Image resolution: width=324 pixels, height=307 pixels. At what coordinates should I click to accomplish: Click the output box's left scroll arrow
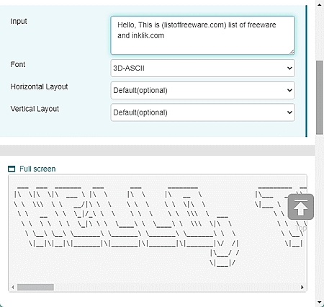(x=13, y=287)
